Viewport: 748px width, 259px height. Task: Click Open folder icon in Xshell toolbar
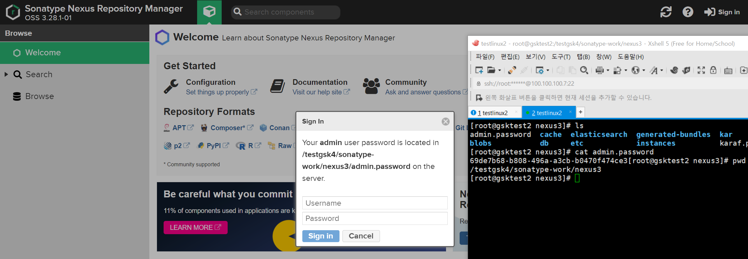click(x=491, y=70)
